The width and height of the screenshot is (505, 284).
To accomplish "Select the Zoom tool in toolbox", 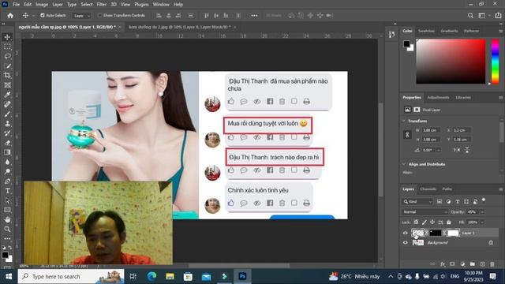I will [x=7, y=230].
